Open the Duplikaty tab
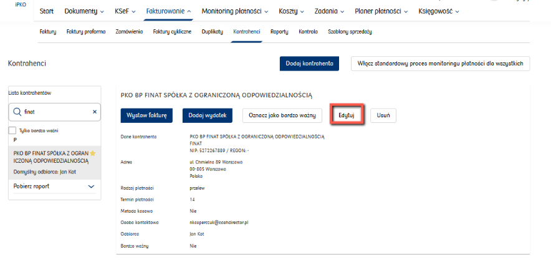This screenshot has height=262, width=551. (x=213, y=32)
